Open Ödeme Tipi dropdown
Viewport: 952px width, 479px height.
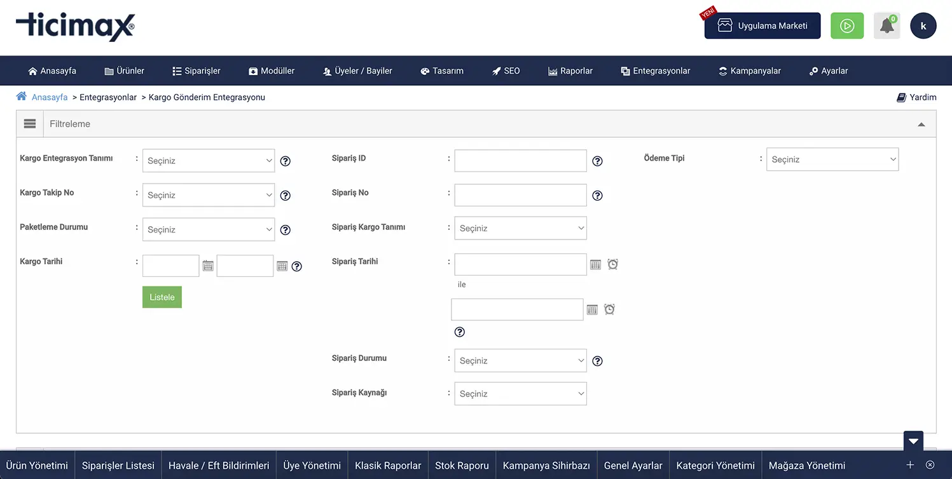pyautogui.click(x=832, y=159)
